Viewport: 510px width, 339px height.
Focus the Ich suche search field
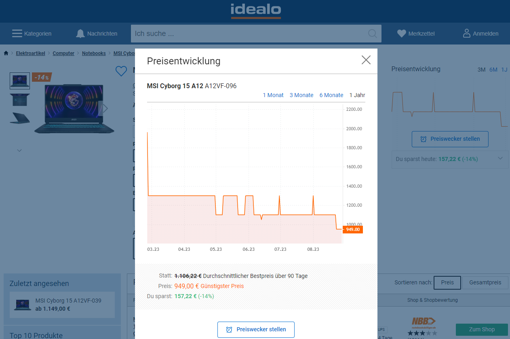point(249,34)
